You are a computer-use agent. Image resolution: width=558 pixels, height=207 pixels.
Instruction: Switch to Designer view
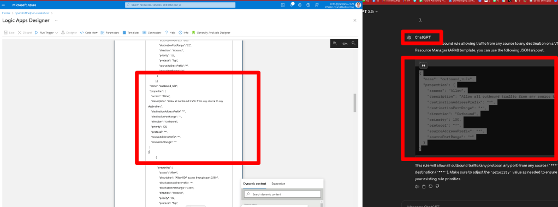tap(69, 32)
